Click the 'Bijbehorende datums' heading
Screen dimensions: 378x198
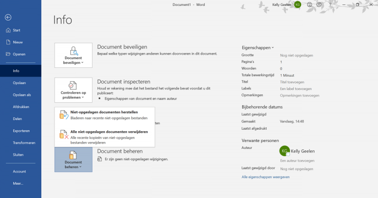(x=262, y=107)
